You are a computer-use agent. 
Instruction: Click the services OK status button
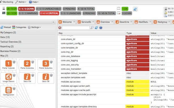[12, 13]
